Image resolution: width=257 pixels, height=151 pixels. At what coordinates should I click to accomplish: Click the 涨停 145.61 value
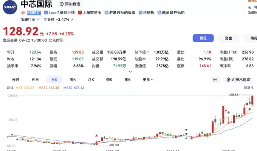tap(205, 66)
